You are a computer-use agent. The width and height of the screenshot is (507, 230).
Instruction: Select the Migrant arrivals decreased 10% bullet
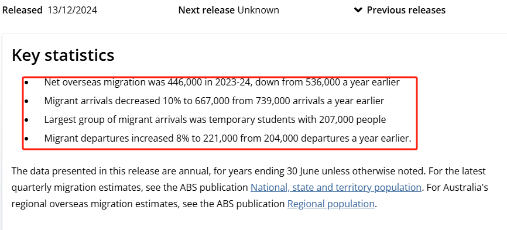coord(214,101)
